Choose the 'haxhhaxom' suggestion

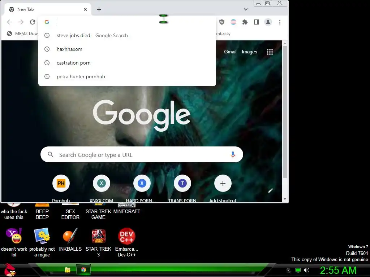pos(127,49)
